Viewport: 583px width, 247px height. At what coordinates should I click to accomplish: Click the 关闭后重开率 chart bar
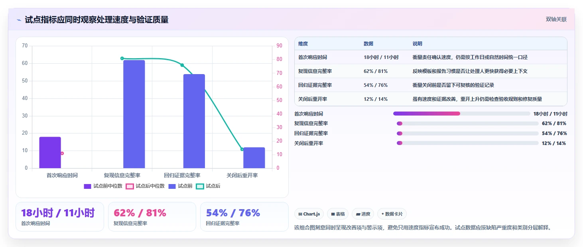tap(254, 158)
